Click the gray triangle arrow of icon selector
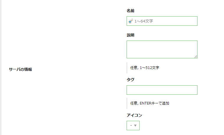The height and width of the screenshot is (135, 224). click(x=135, y=126)
